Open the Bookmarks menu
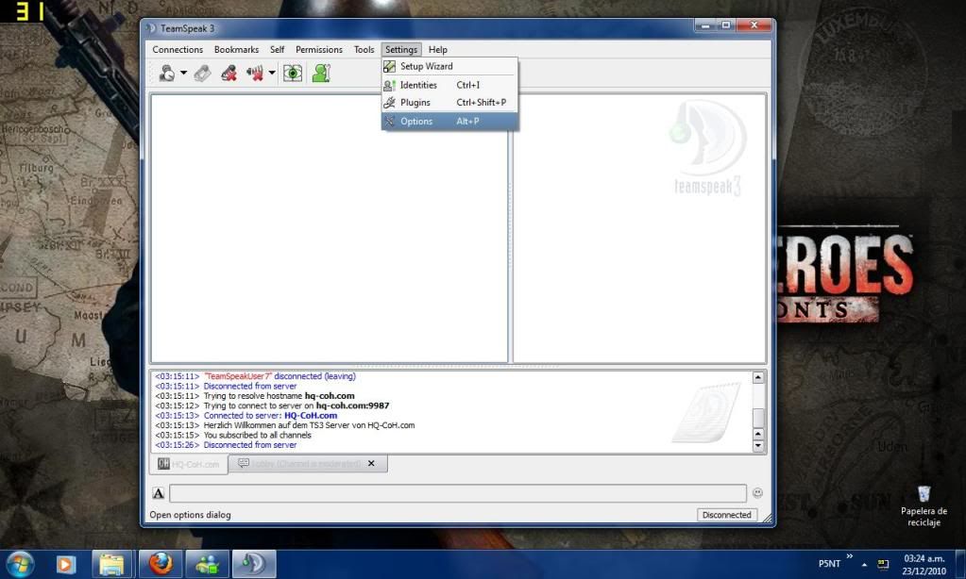966x579 pixels. pos(237,49)
